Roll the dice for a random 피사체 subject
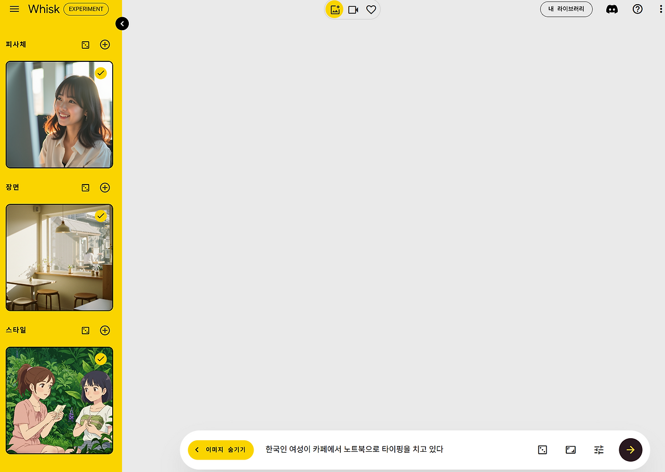This screenshot has width=665, height=472. (x=85, y=45)
